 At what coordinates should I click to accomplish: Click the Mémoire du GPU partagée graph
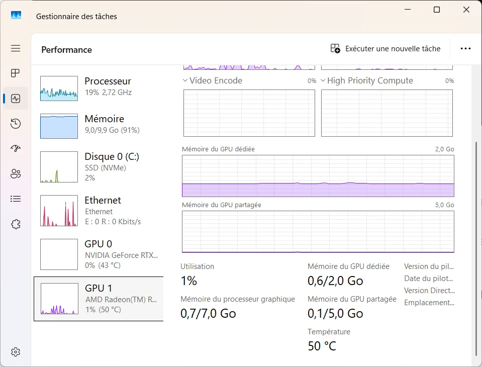click(318, 232)
